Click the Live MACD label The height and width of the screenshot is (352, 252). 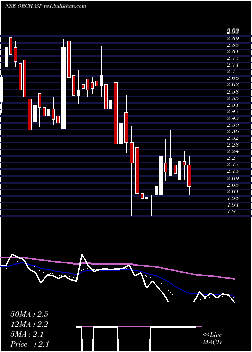tap(212, 338)
